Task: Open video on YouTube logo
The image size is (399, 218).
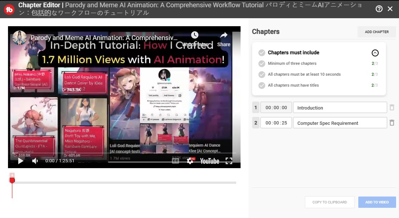Action: (209, 161)
